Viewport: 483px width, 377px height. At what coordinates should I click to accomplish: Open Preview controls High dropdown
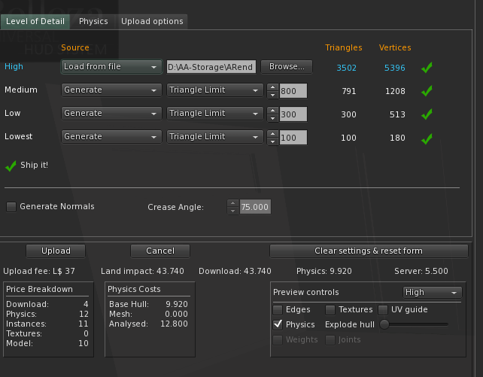coord(432,292)
